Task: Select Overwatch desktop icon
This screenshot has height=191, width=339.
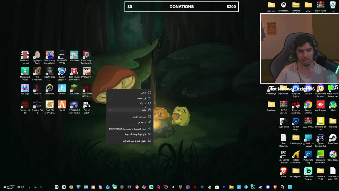Action: pyautogui.click(x=50, y=89)
